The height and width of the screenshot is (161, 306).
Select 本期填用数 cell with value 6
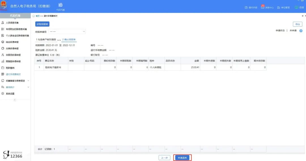pos(141,67)
